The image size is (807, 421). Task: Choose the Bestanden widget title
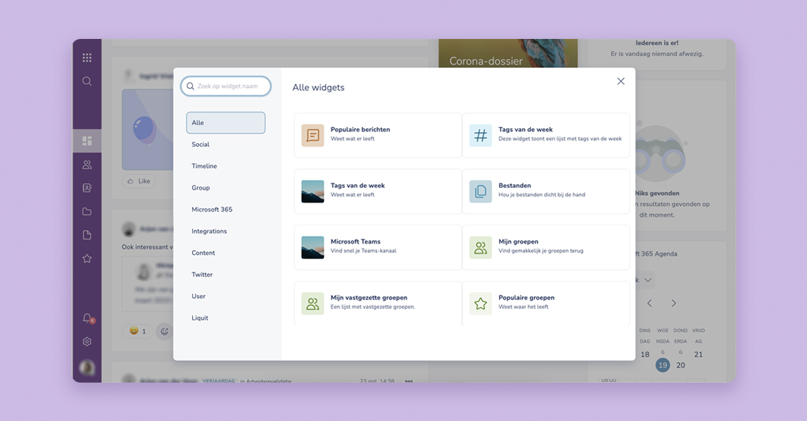(514, 185)
